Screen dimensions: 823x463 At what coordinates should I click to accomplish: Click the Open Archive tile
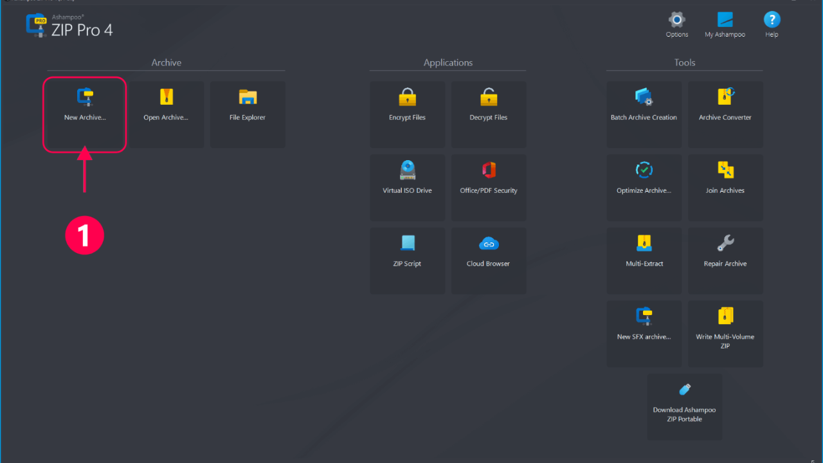(x=167, y=114)
